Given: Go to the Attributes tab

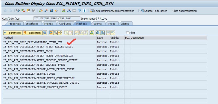Looking at the screenshot, I should click(x=65, y=24).
